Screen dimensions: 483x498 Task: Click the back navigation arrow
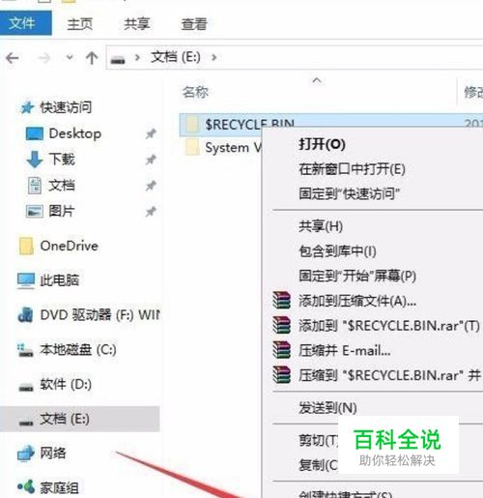[13, 58]
